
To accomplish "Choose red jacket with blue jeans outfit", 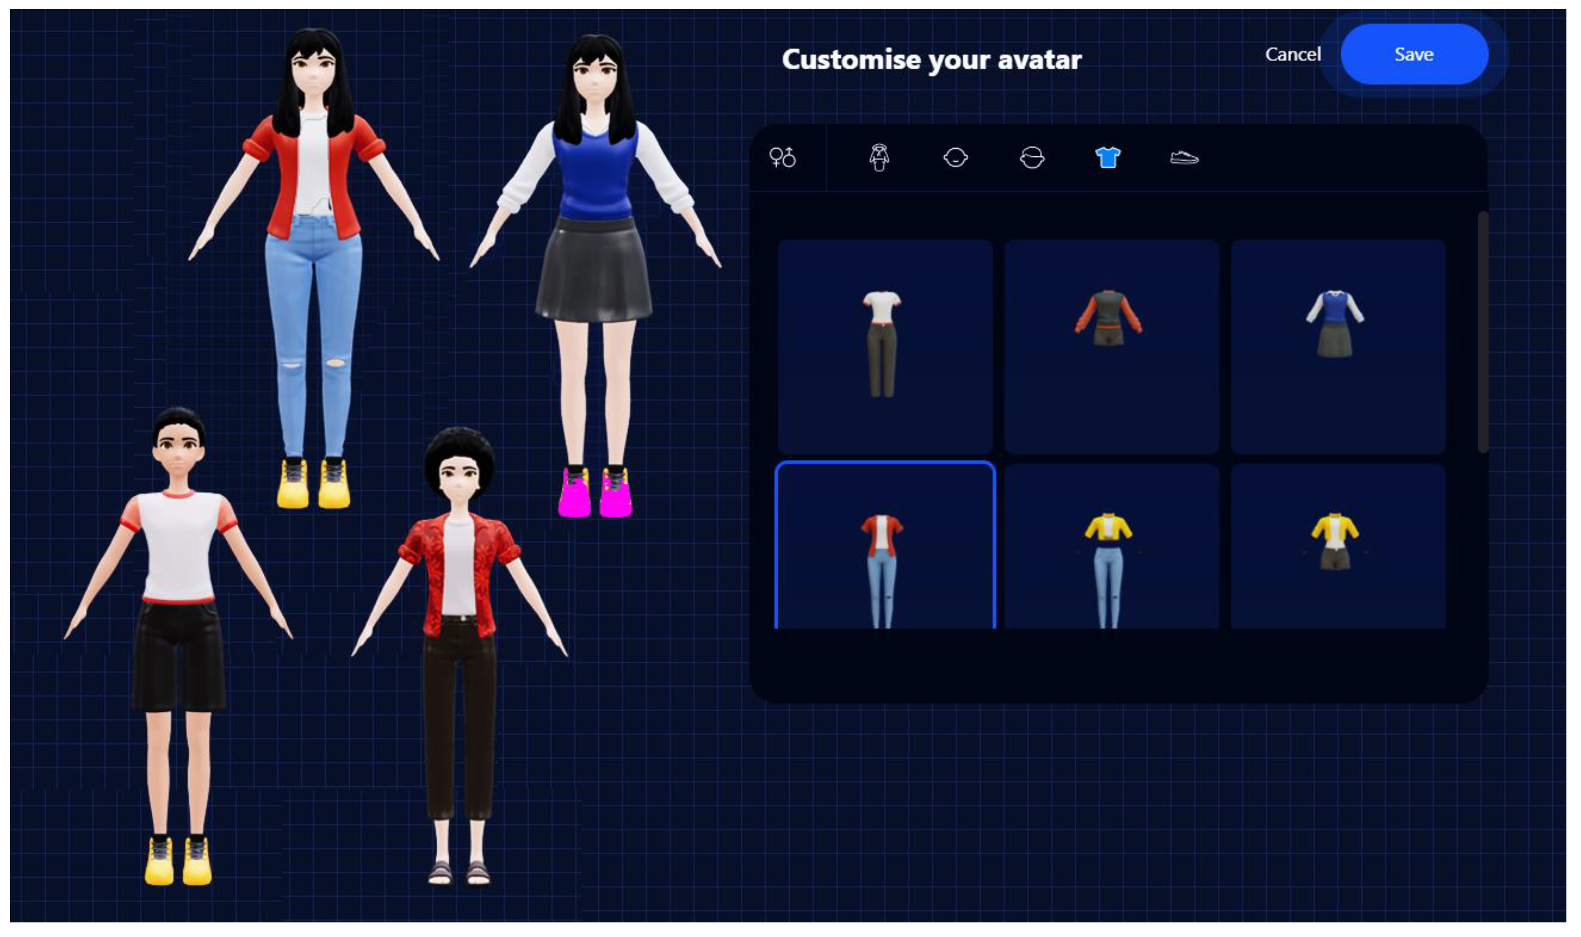I will (886, 546).
